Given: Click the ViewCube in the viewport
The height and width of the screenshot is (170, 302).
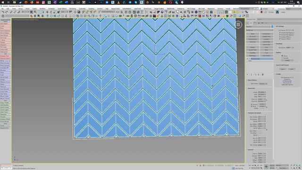Looking at the screenshot, I should point(238,25).
